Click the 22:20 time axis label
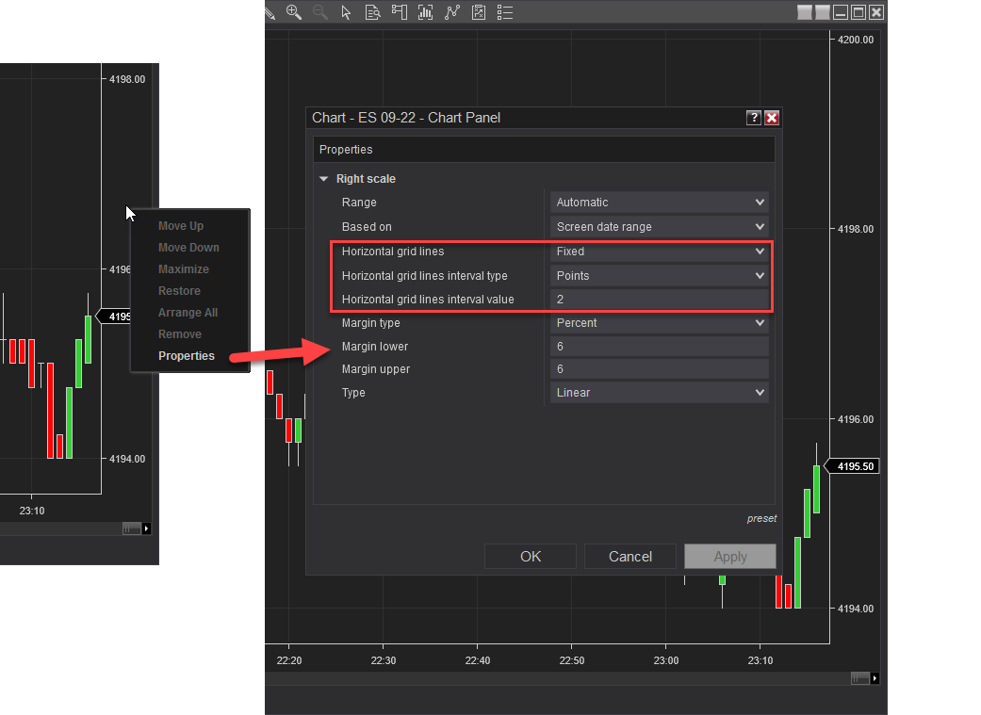The height and width of the screenshot is (715, 981). 289,660
